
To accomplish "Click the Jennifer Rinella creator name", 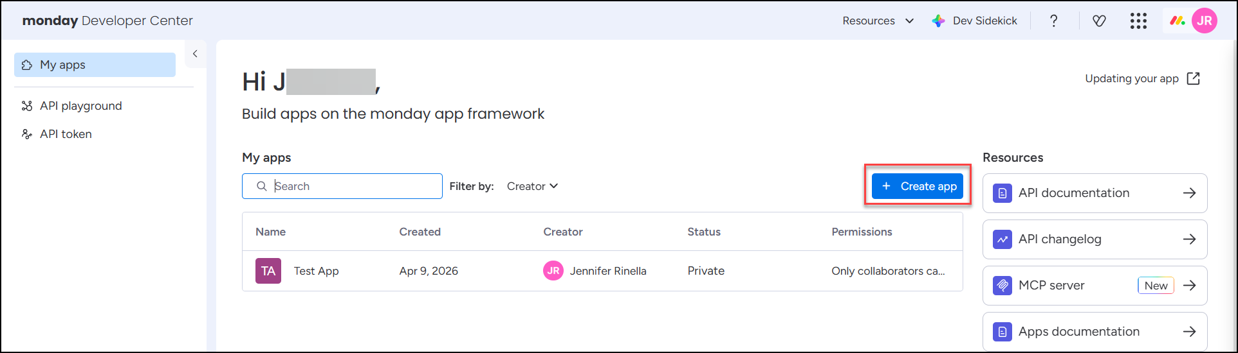I will (x=608, y=271).
